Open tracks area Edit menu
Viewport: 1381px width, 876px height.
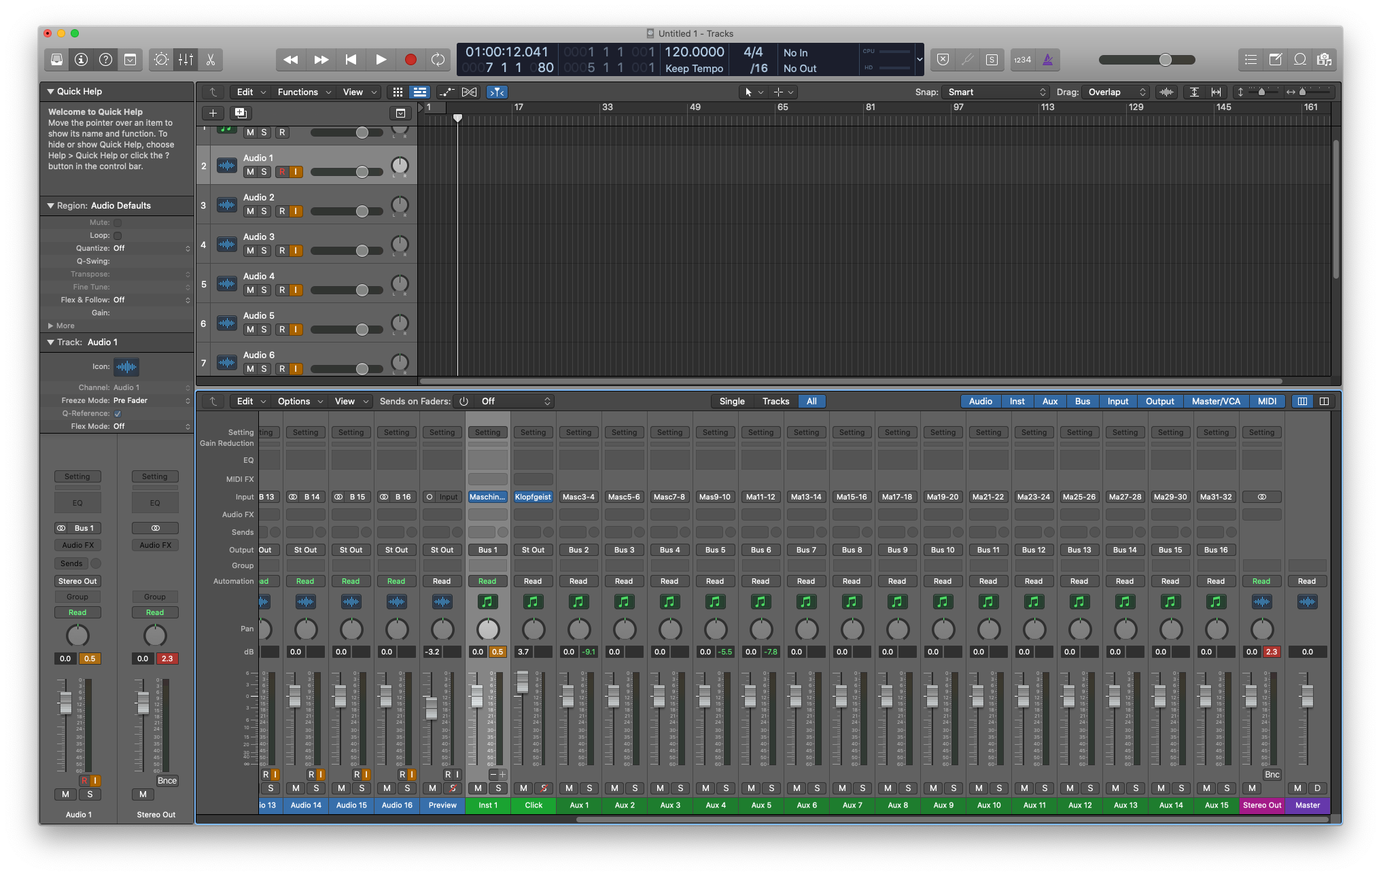pyautogui.click(x=250, y=92)
